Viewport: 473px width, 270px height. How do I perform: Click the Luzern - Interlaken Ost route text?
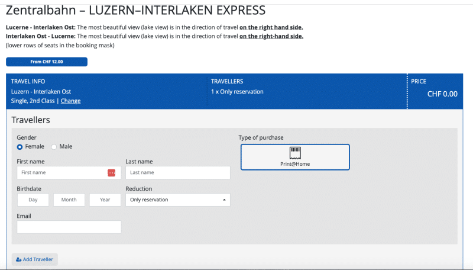41,91
